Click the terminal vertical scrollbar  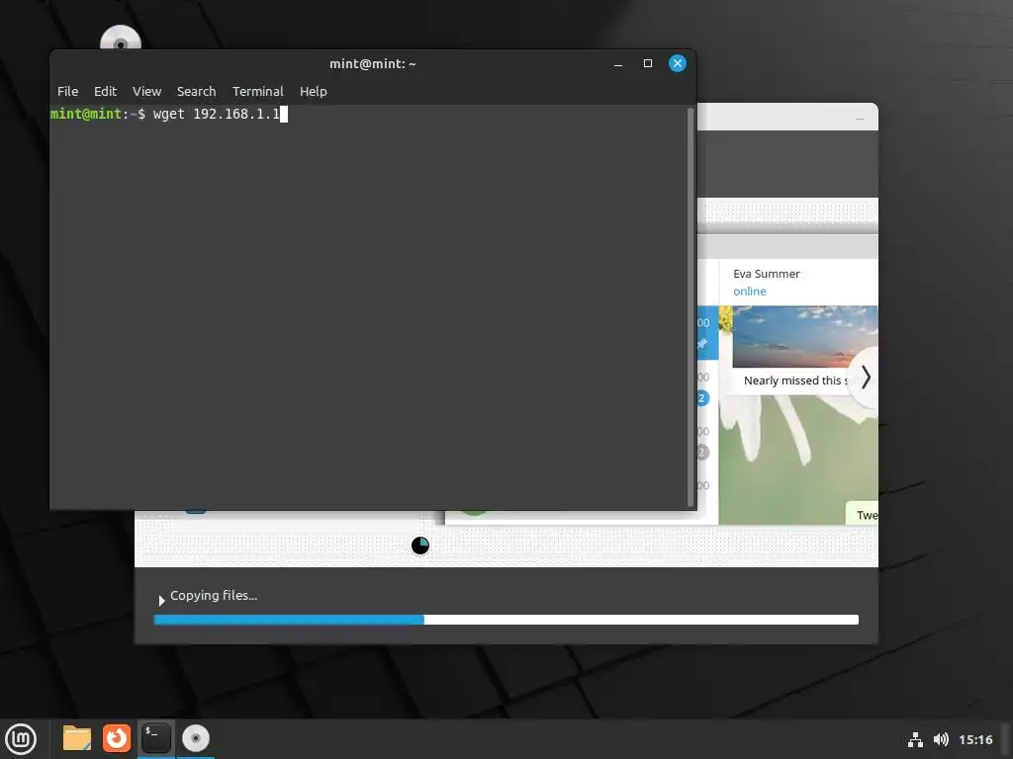tap(690, 306)
